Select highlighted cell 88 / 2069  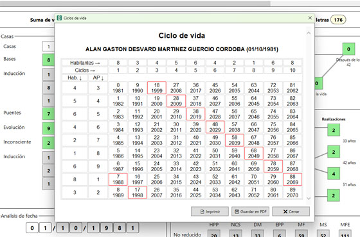(292, 179)
